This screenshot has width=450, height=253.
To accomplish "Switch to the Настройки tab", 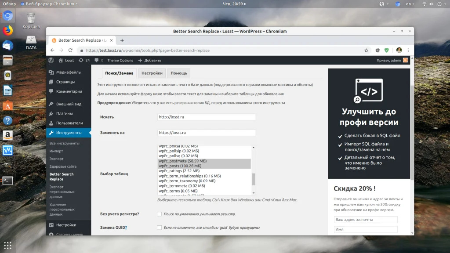I will click(152, 73).
